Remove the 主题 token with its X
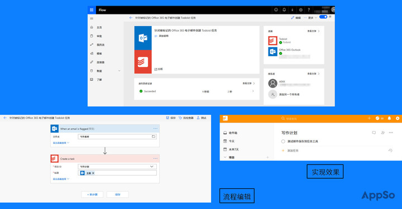The height and width of the screenshot is (209, 402). (93, 173)
